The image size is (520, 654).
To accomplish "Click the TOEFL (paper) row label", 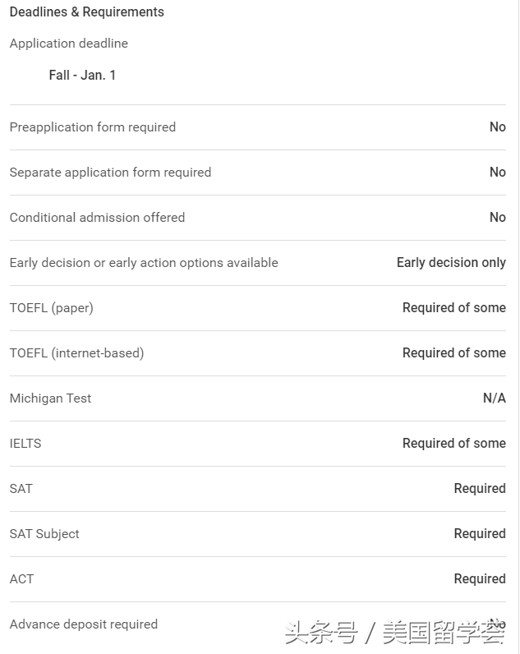I will coord(52,308).
